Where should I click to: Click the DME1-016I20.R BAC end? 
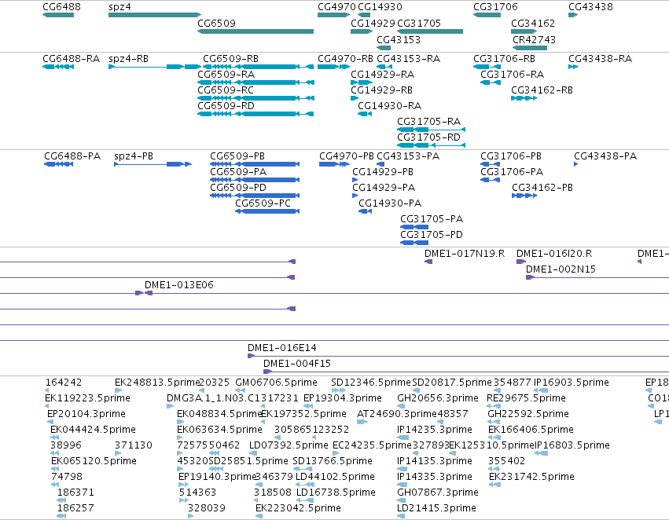point(521,262)
